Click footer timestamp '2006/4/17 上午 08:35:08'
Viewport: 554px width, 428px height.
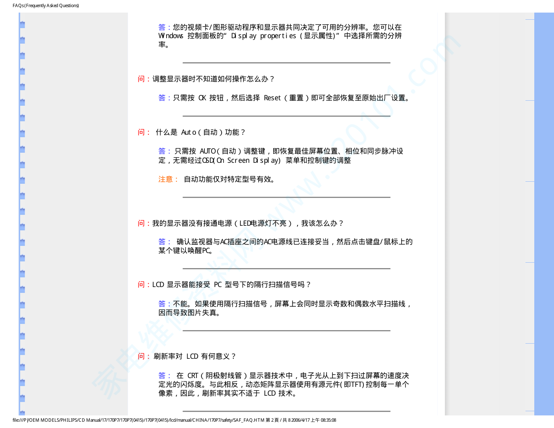314,420
